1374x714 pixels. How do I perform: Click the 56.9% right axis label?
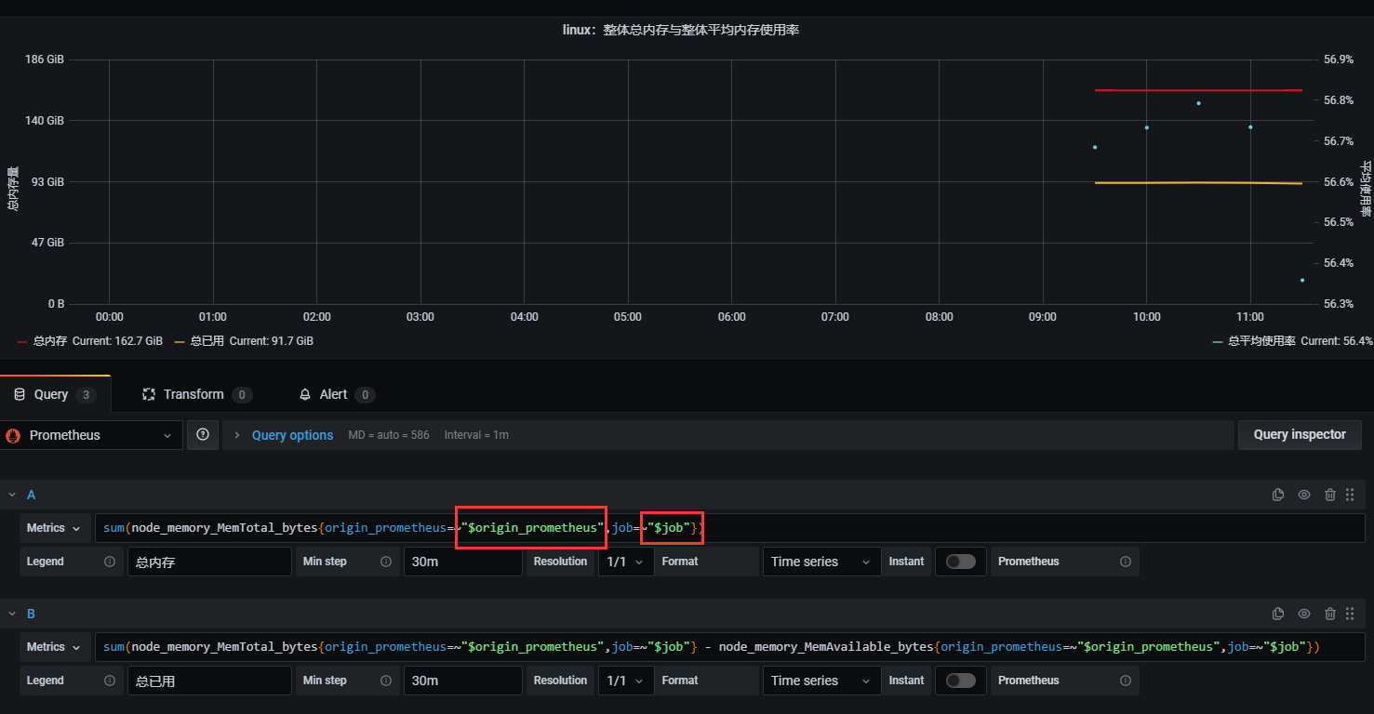(1339, 59)
